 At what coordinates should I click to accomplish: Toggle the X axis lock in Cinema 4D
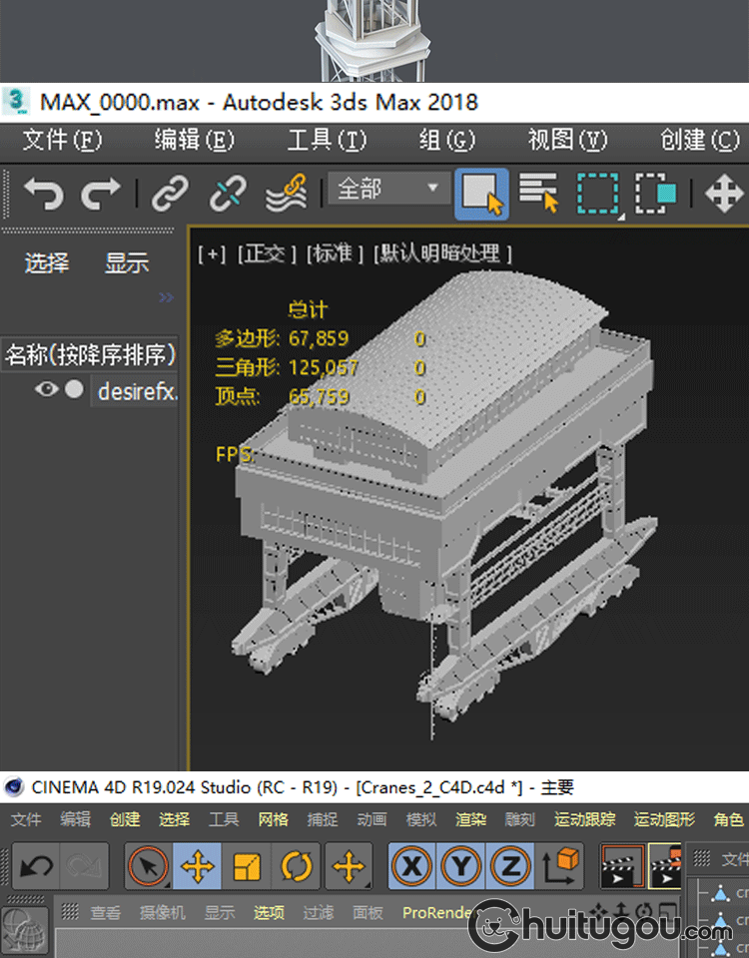point(411,866)
